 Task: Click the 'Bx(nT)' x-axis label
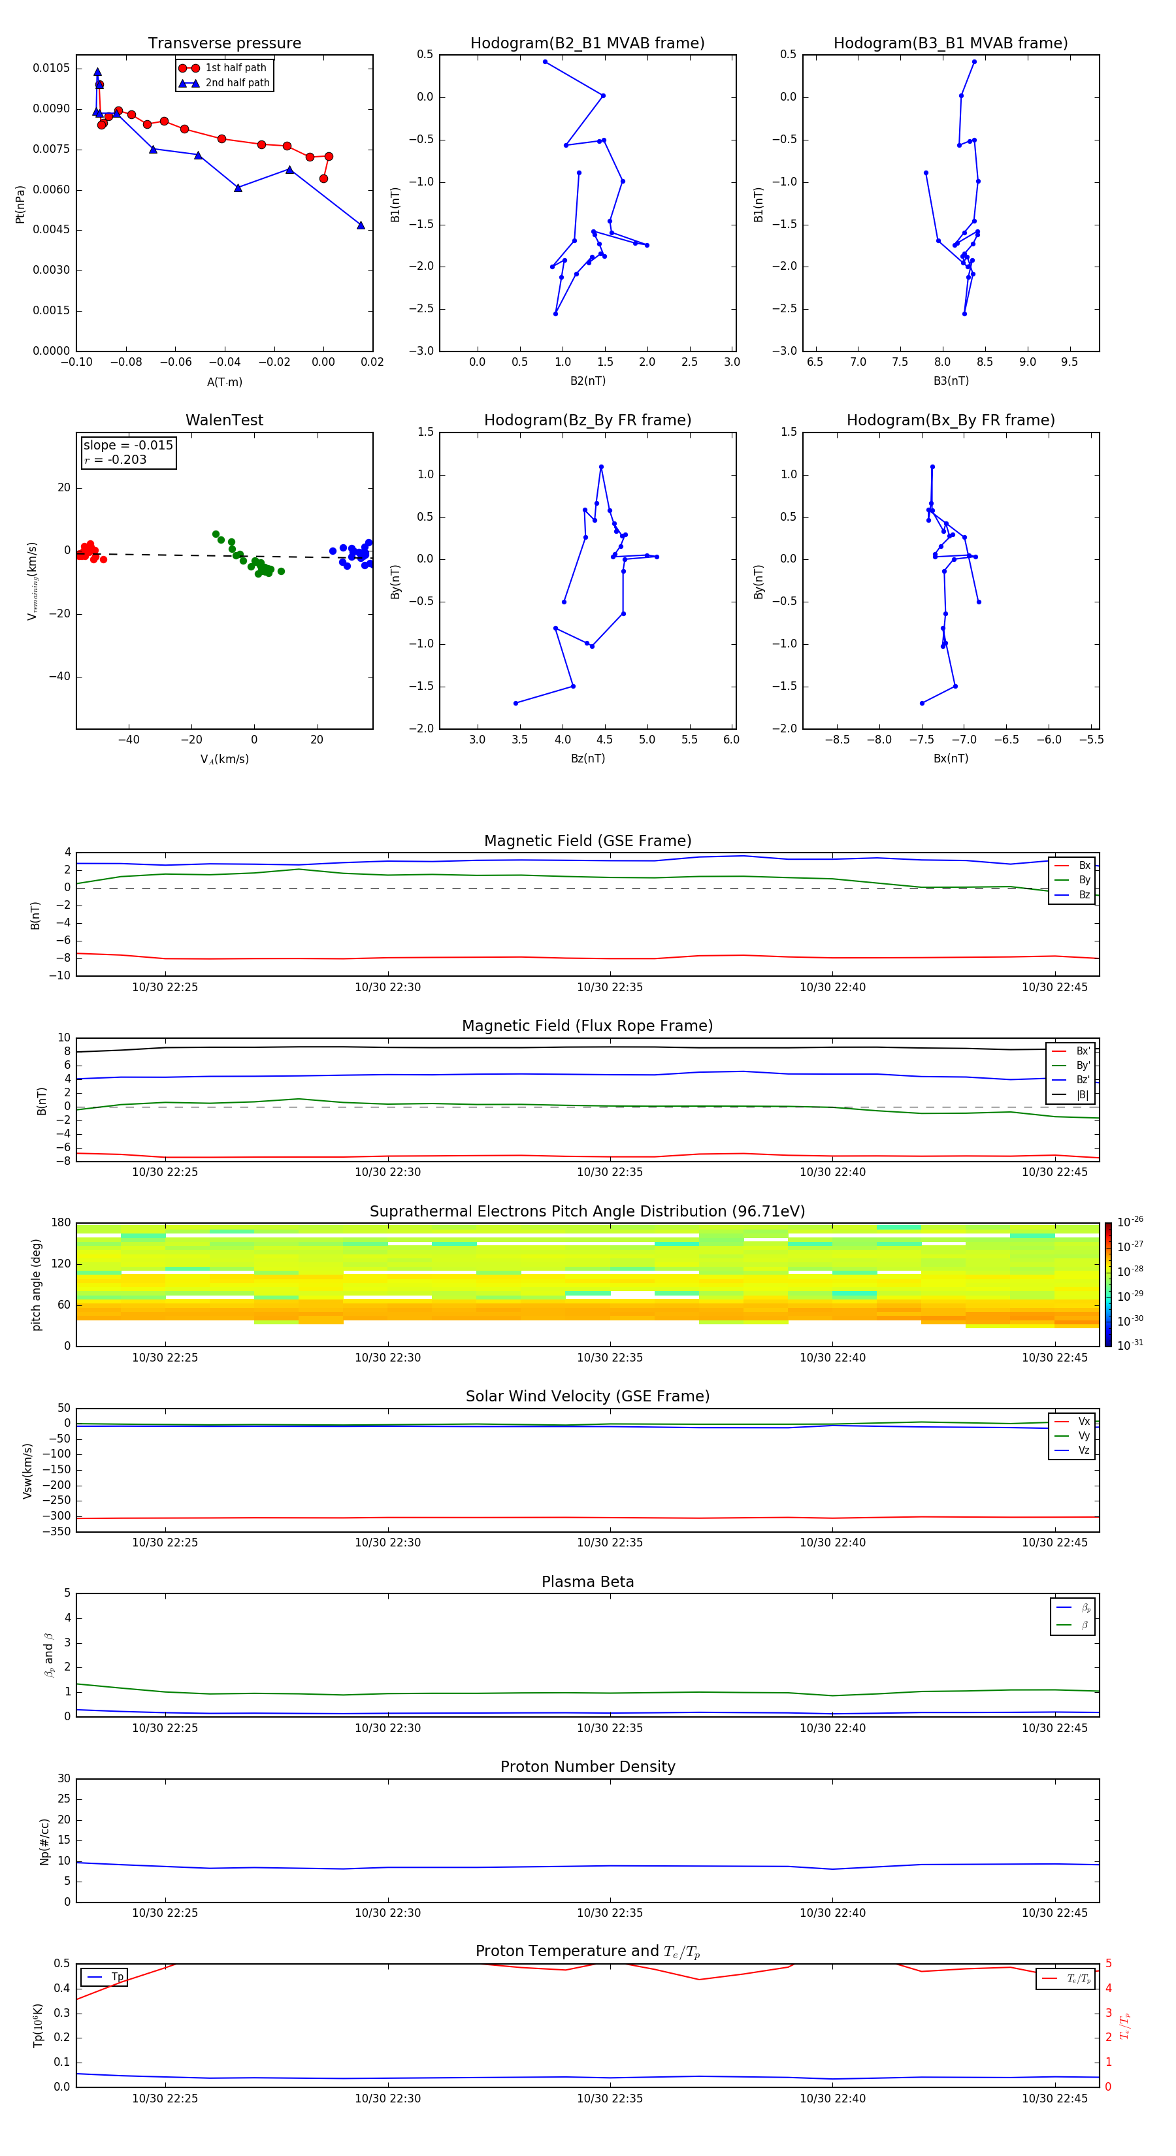tap(951, 759)
